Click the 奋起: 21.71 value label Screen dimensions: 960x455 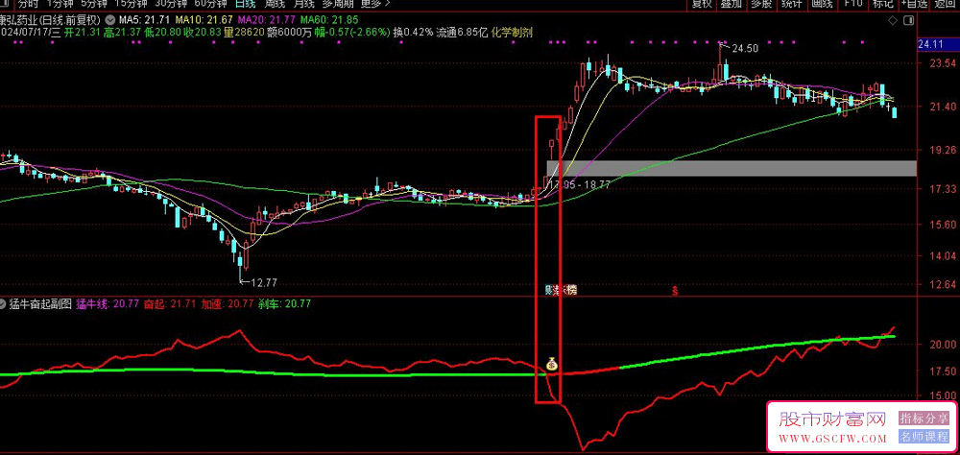tap(170, 303)
